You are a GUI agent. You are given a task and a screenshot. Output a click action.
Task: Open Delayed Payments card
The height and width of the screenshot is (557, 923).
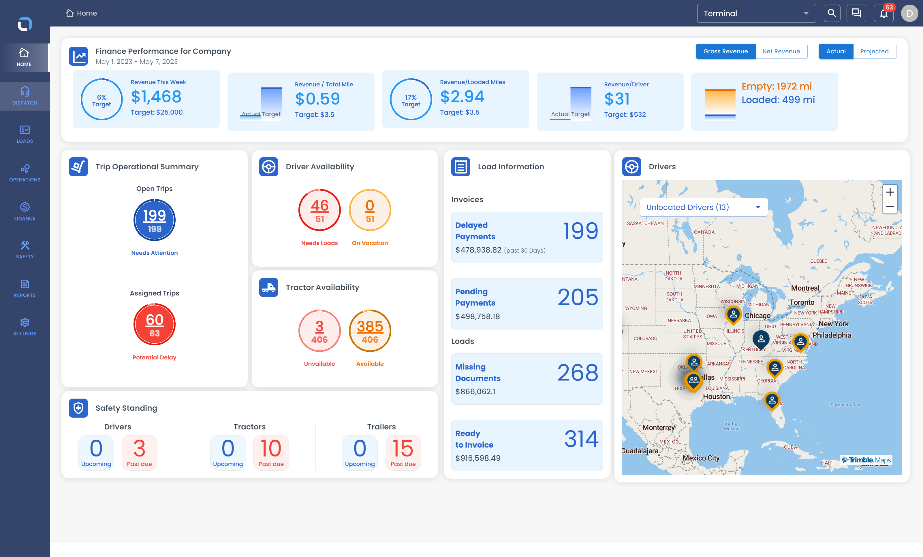pyautogui.click(x=527, y=238)
